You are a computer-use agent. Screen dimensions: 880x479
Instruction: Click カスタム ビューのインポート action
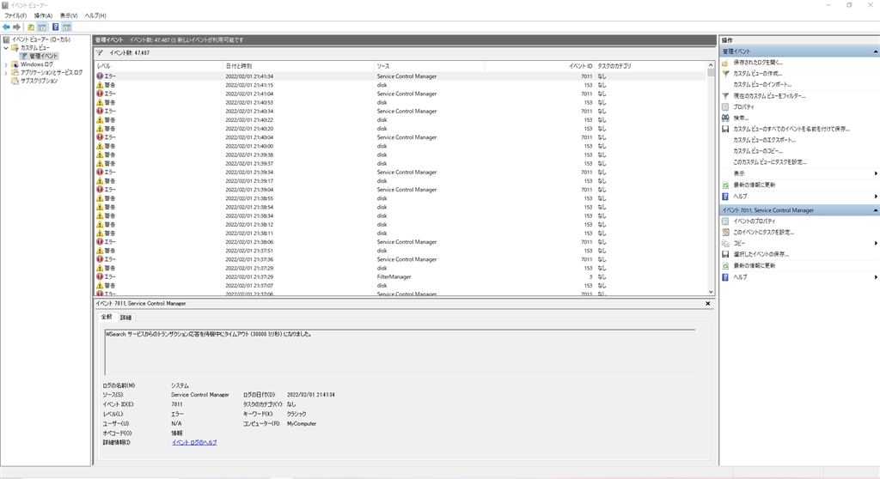(x=762, y=85)
